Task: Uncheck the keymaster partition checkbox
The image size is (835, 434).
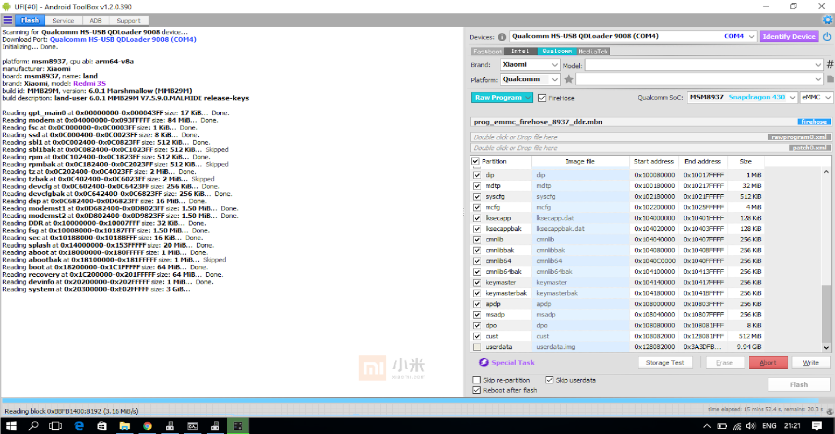Action: pyautogui.click(x=477, y=283)
